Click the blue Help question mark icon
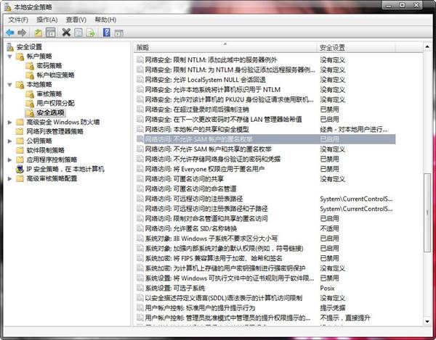This screenshot has height=340, width=436. click(107, 33)
